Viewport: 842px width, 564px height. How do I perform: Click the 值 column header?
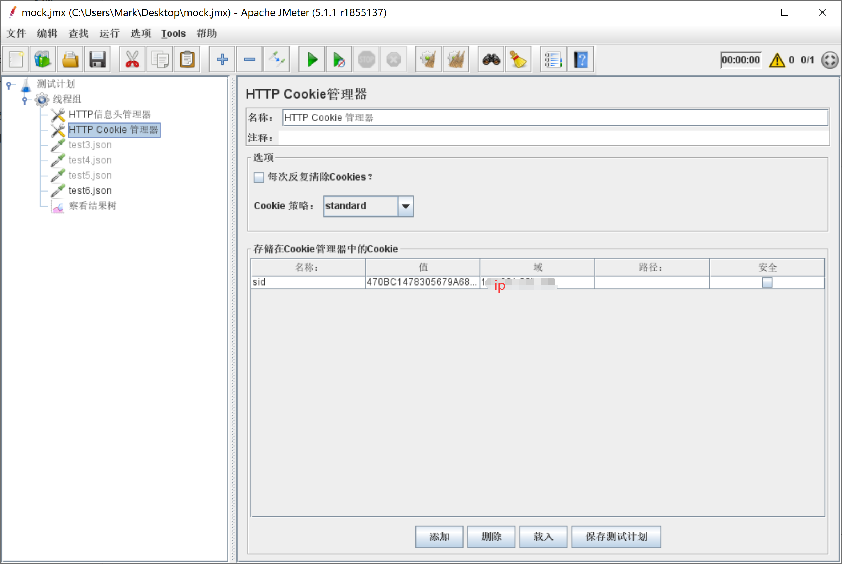pyautogui.click(x=423, y=267)
